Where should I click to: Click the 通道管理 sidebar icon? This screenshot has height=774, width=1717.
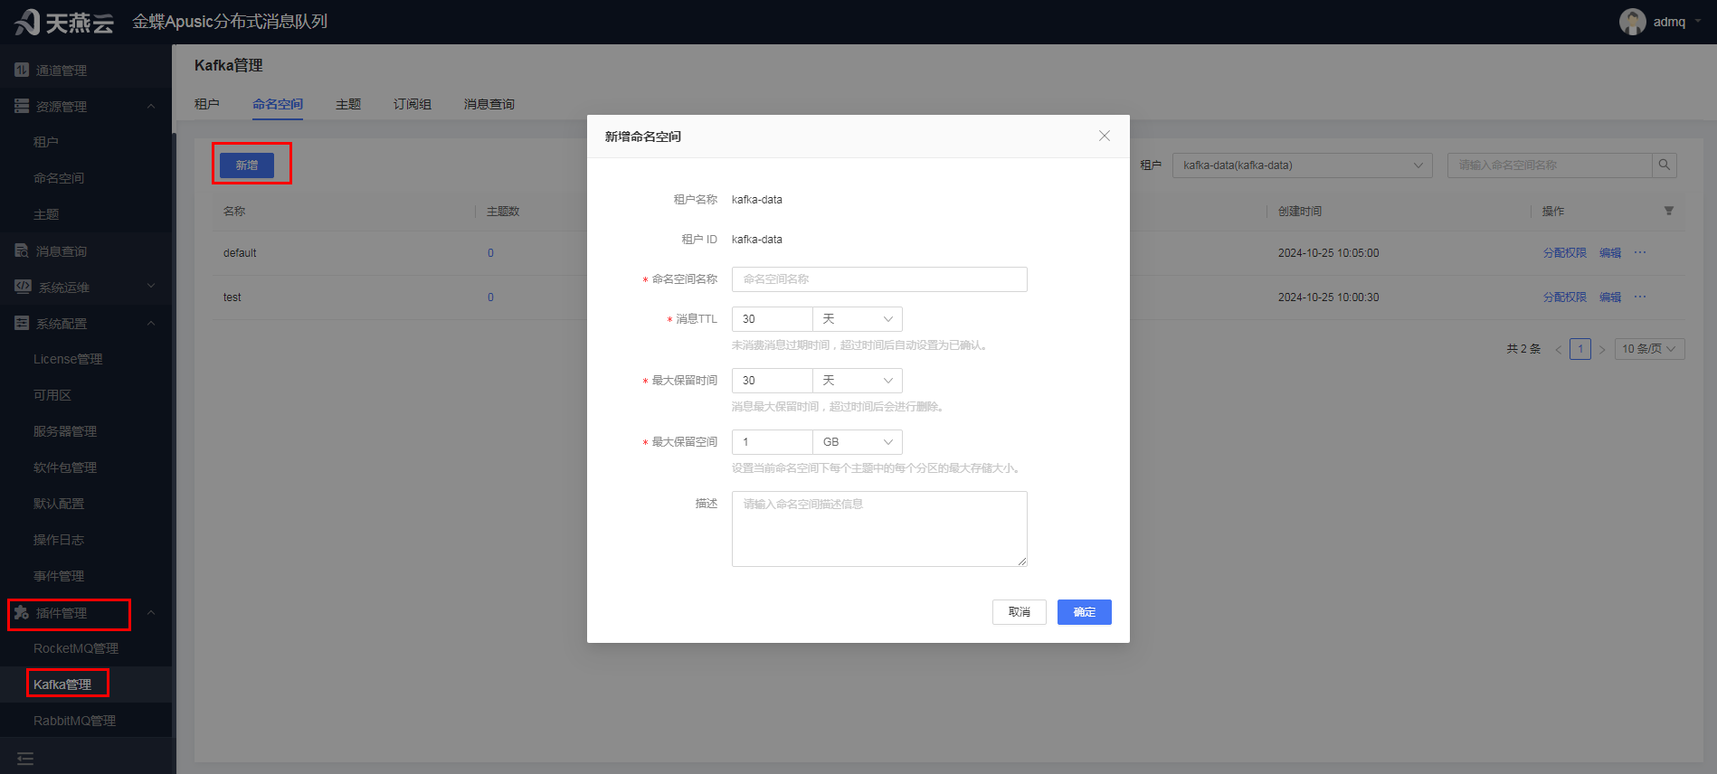tap(22, 70)
